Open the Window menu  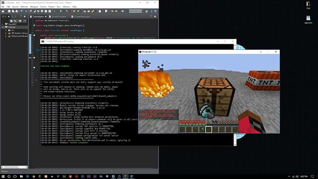click(x=66, y=6)
